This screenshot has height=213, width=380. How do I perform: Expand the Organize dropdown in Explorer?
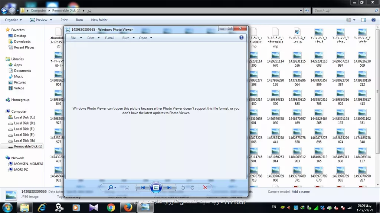(x=13, y=20)
